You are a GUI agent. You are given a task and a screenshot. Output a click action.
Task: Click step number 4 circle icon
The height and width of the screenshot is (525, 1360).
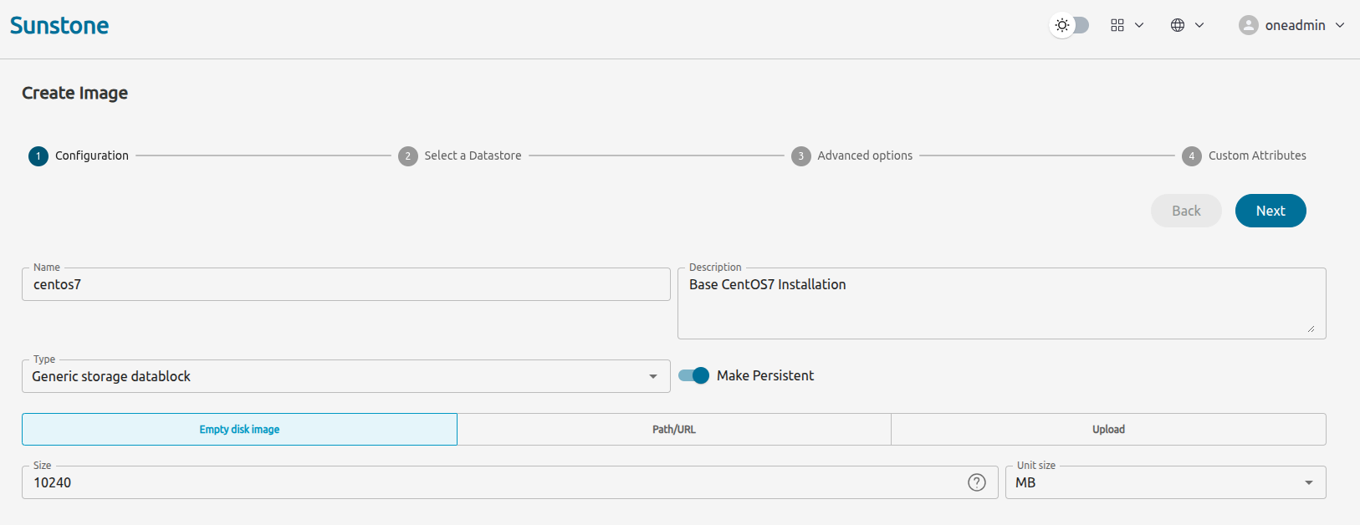1192,156
